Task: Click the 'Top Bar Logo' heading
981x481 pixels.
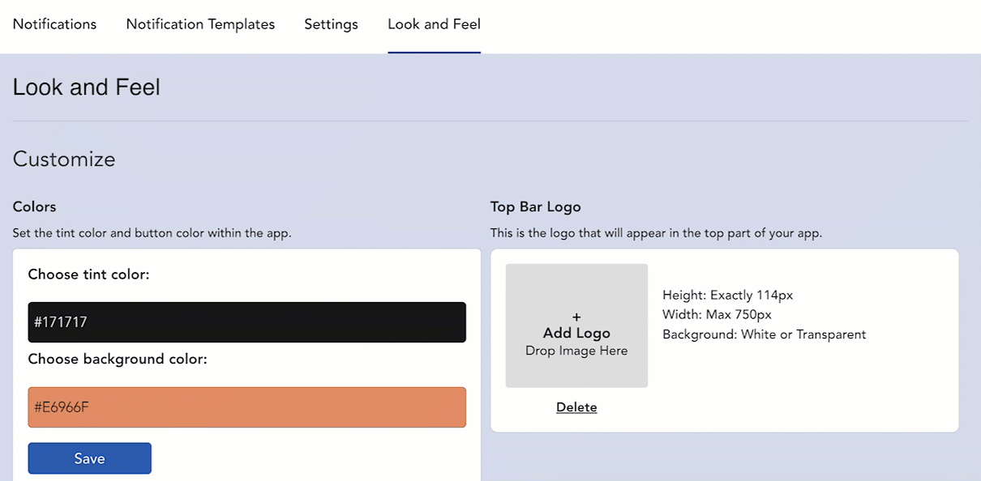Action: tap(535, 207)
